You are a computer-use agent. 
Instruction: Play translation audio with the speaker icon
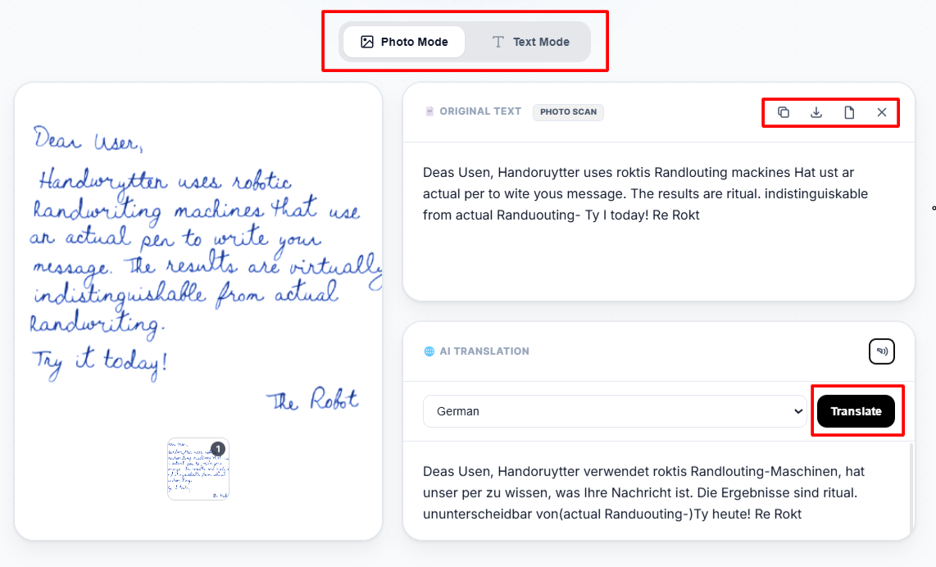pyautogui.click(x=882, y=351)
